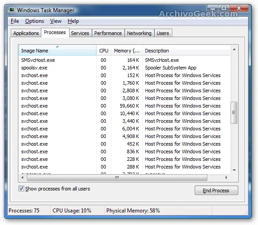
Task: Click the horizontal scroll left arrow
Action: click(22, 177)
